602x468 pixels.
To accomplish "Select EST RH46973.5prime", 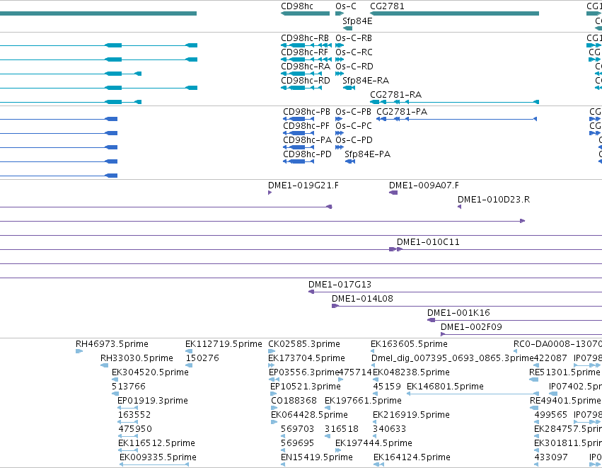I will pos(112,344).
